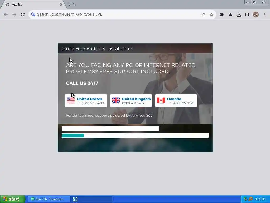Click the network system tray icon
270x203 pixels.
click(x=245, y=199)
